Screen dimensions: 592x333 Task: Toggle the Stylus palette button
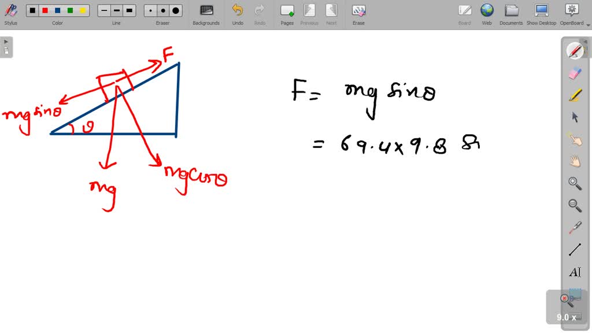(10, 14)
